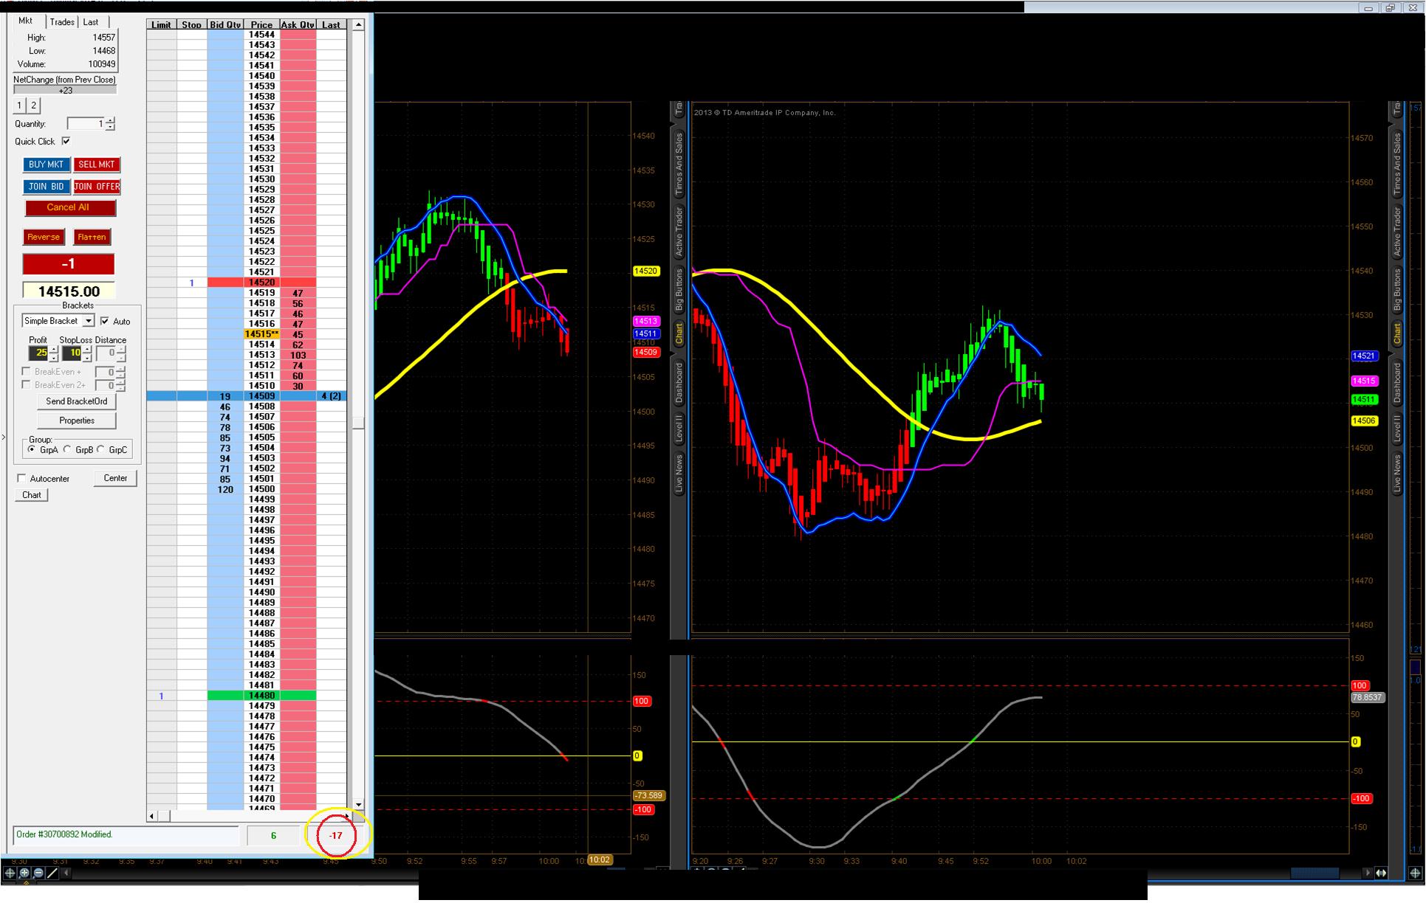Click the zoom in magnifier icon
The width and height of the screenshot is (1426, 903).
coord(24,873)
